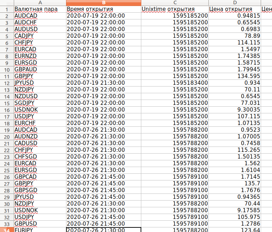Select column B header
Screen dimensions: 272x232
click(x=104, y=2)
